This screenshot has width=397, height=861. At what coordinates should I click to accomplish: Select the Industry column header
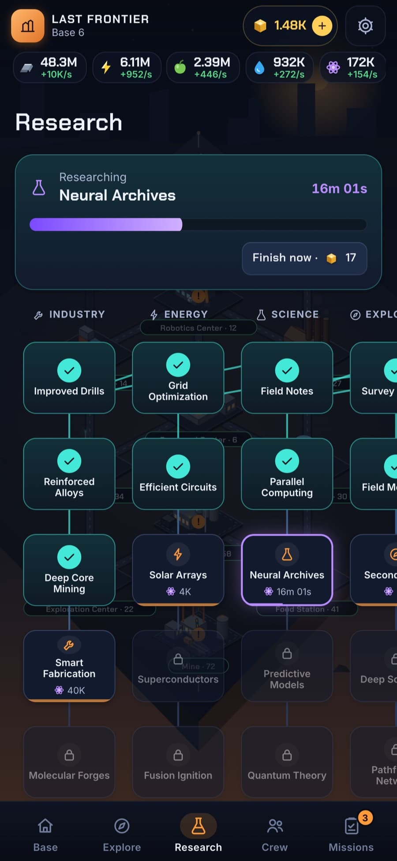pyautogui.click(x=69, y=314)
